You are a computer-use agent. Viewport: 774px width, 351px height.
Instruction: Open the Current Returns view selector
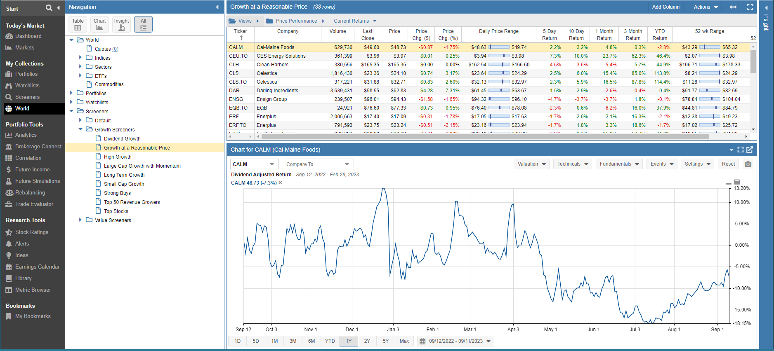355,21
